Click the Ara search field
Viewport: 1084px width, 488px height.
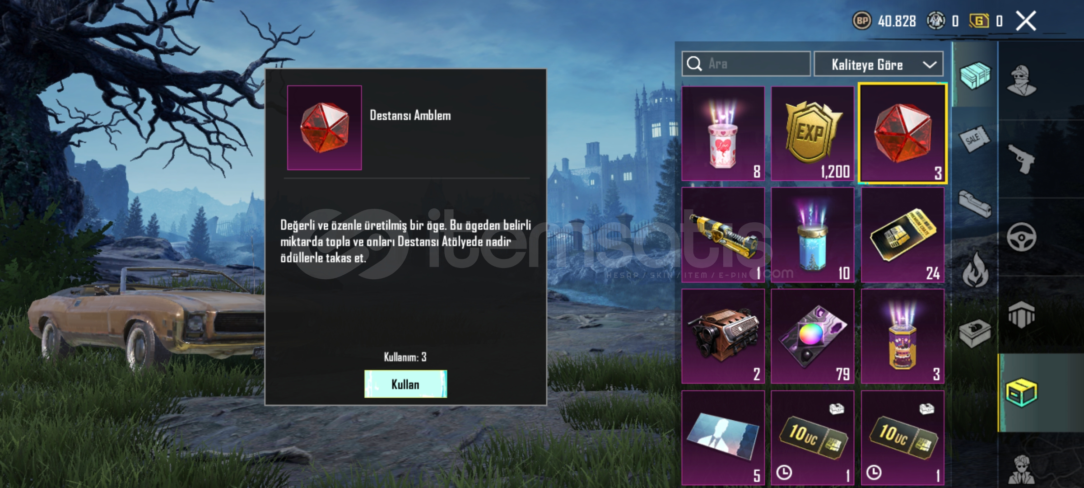(746, 64)
